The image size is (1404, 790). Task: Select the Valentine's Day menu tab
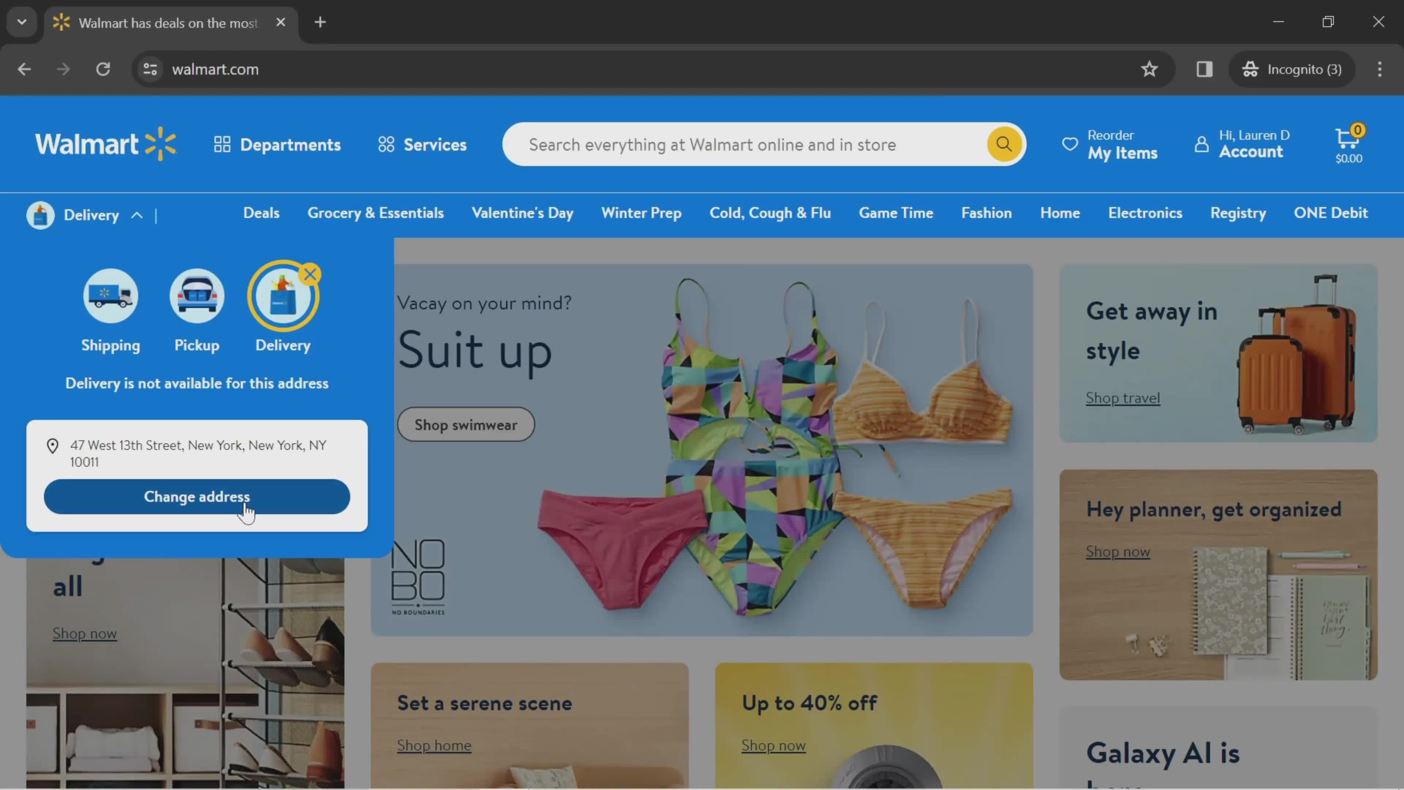[522, 212]
